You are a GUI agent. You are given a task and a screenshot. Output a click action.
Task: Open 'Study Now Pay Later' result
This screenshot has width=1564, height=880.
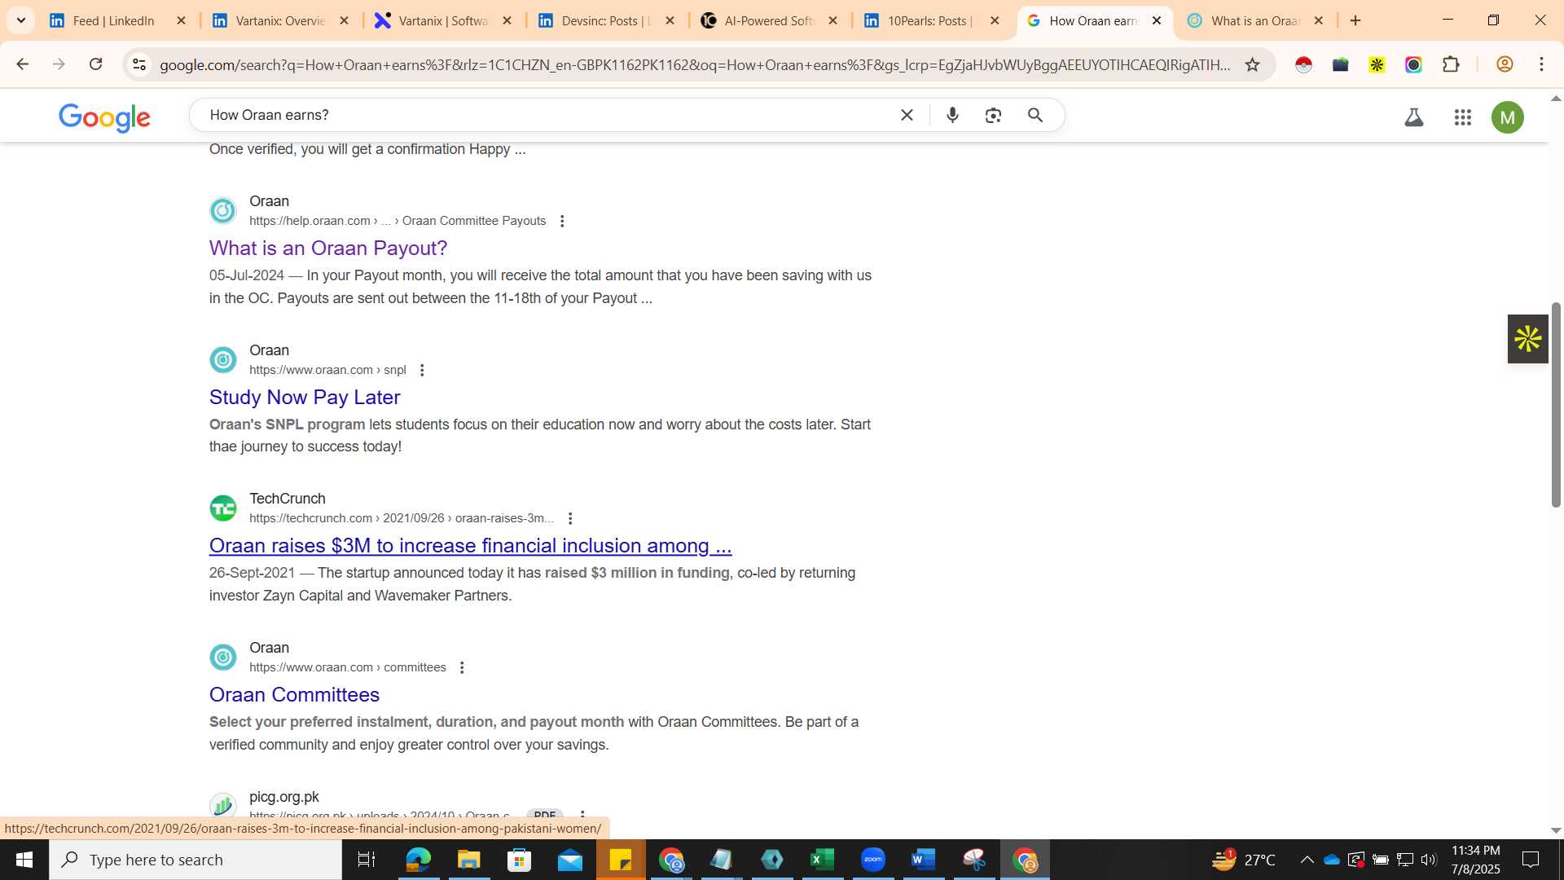point(305,397)
